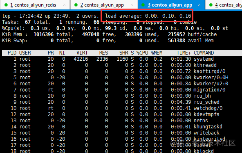The image size is (242, 153).
Task: Close the 1 centos_aliyun_redis tab
Action: click(x=64, y=5)
